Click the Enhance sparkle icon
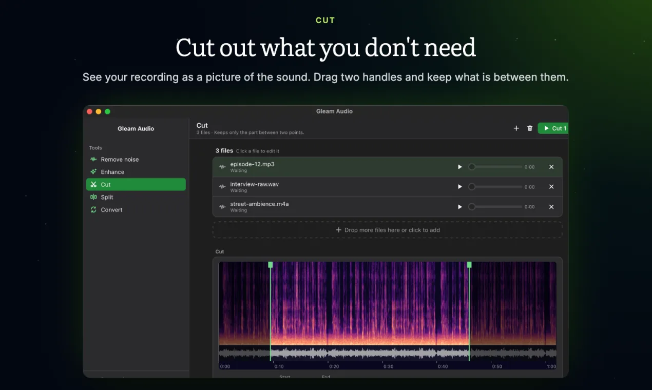 93,172
